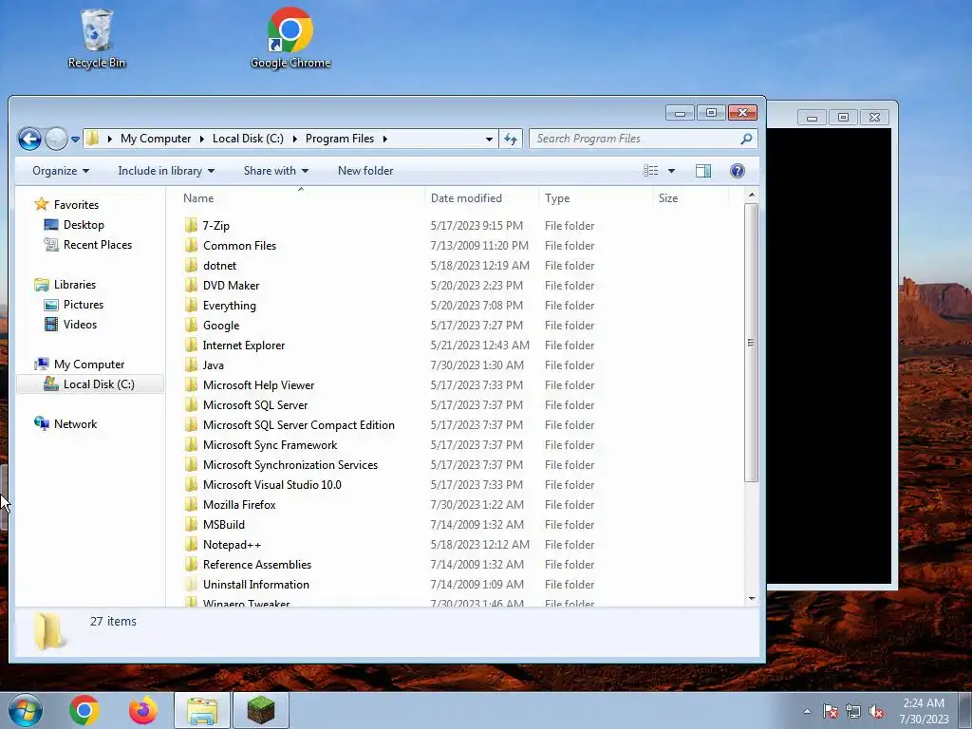Image resolution: width=972 pixels, height=729 pixels.
Task: Expand arrow after My Computer breadcrumb
Action: [x=202, y=139]
